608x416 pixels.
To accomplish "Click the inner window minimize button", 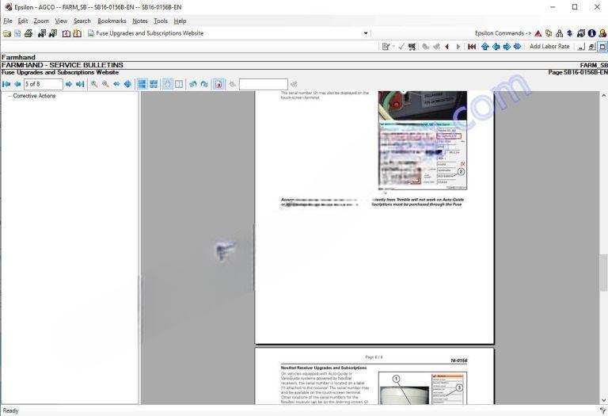I will [581, 47].
